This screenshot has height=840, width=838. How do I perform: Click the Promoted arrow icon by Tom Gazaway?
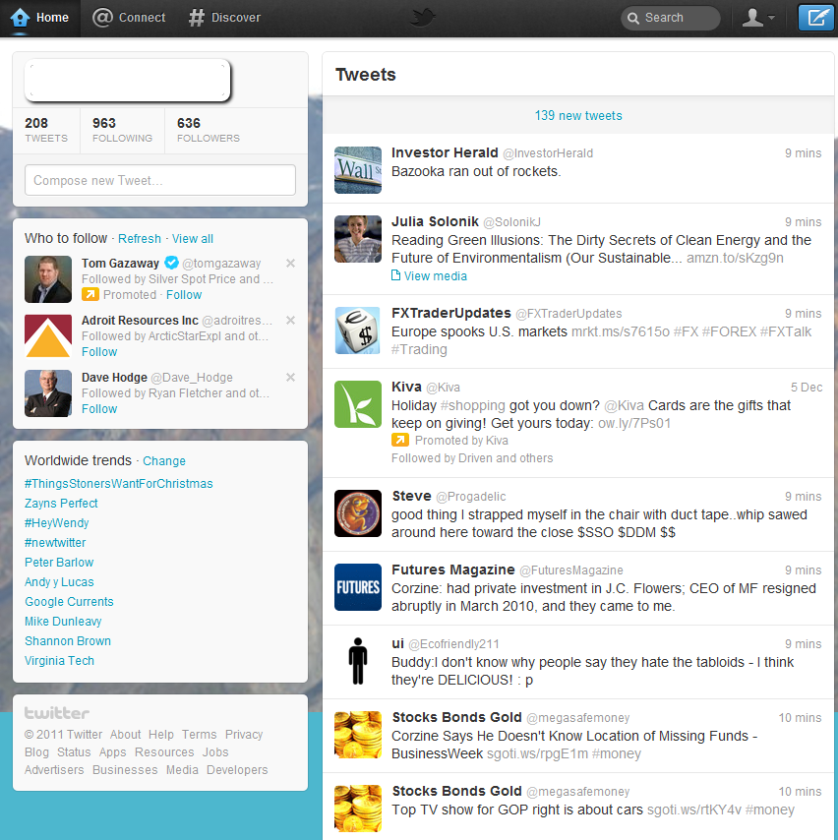pyautogui.click(x=90, y=294)
